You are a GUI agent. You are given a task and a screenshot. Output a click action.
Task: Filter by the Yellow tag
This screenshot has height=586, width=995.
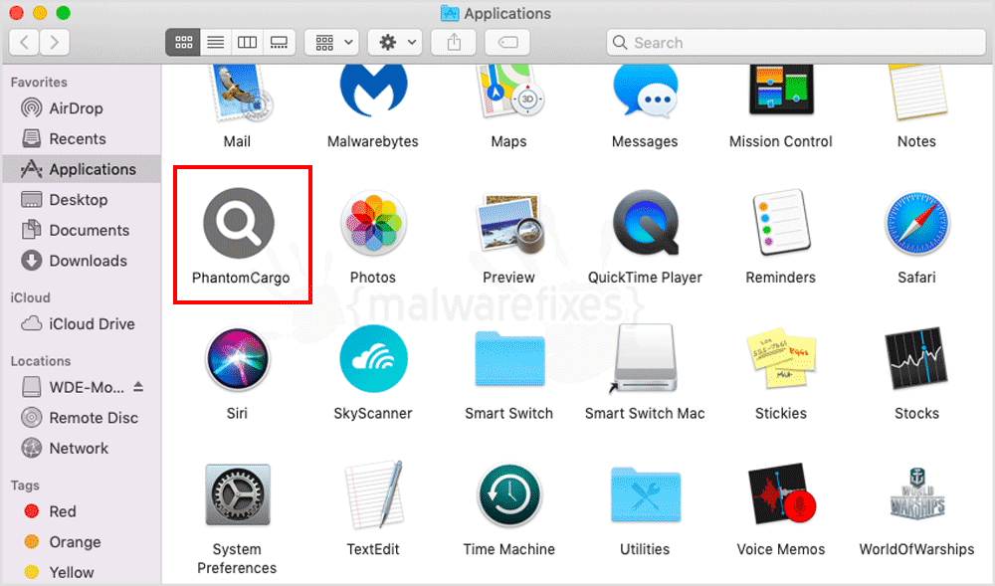[x=82, y=572]
